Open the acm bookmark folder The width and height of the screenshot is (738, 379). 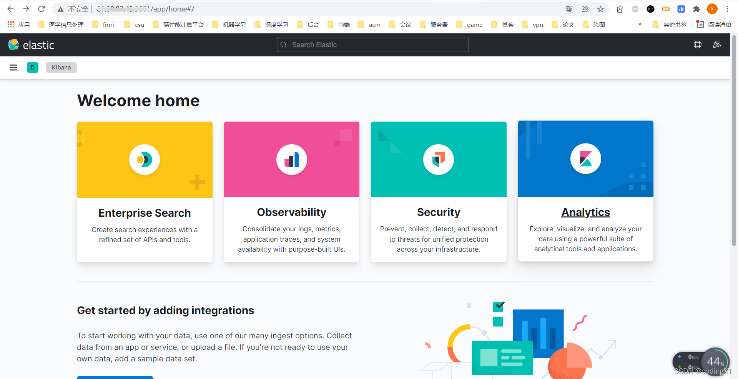click(x=369, y=25)
